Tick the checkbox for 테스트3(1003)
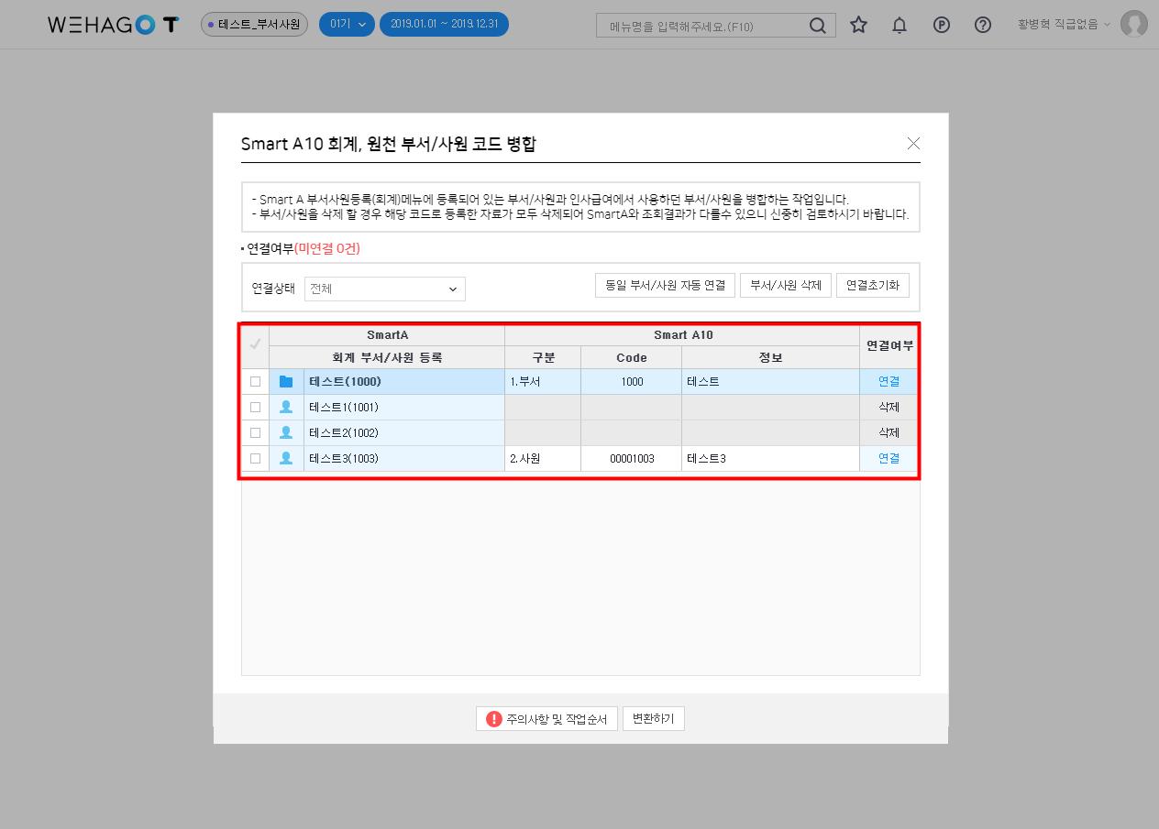This screenshot has height=829, width=1159. pyautogui.click(x=255, y=458)
